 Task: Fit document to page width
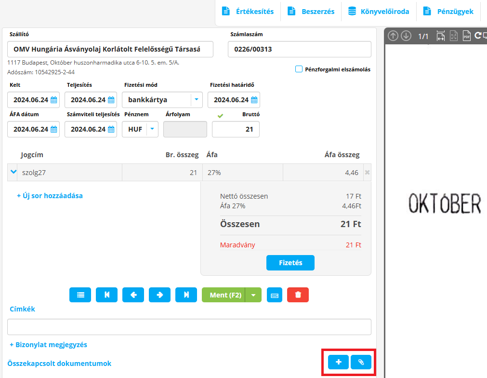tap(440, 36)
